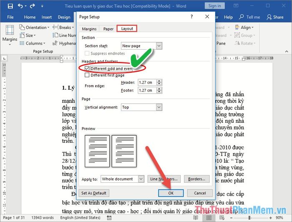Click the left page preview thumbnail
The height and width of the screenshot is (222, 292).
[x=97, y=151]
